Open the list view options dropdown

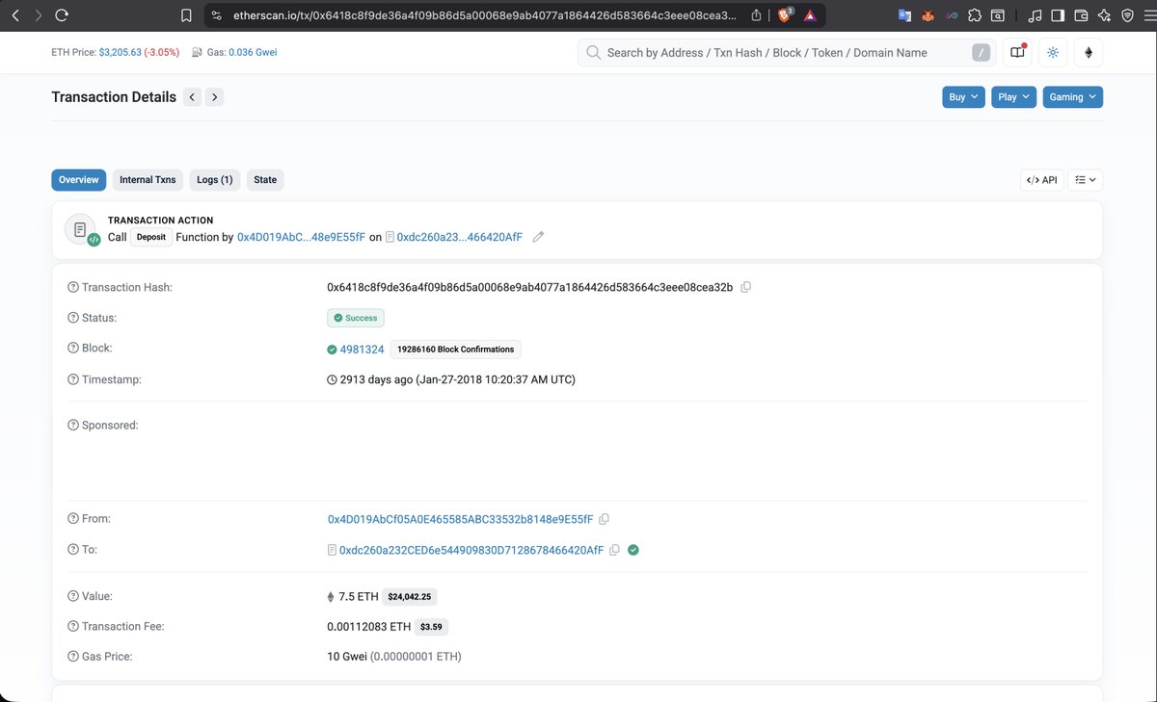coord(1086,180)
